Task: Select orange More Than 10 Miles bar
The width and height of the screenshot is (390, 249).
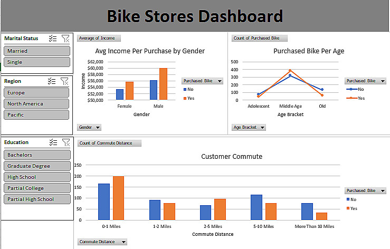Action: [321, 216]
